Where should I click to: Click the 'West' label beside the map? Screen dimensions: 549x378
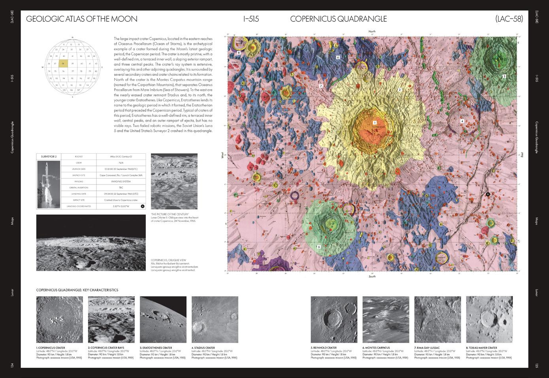pyautogui.click(x=223, y=156)
